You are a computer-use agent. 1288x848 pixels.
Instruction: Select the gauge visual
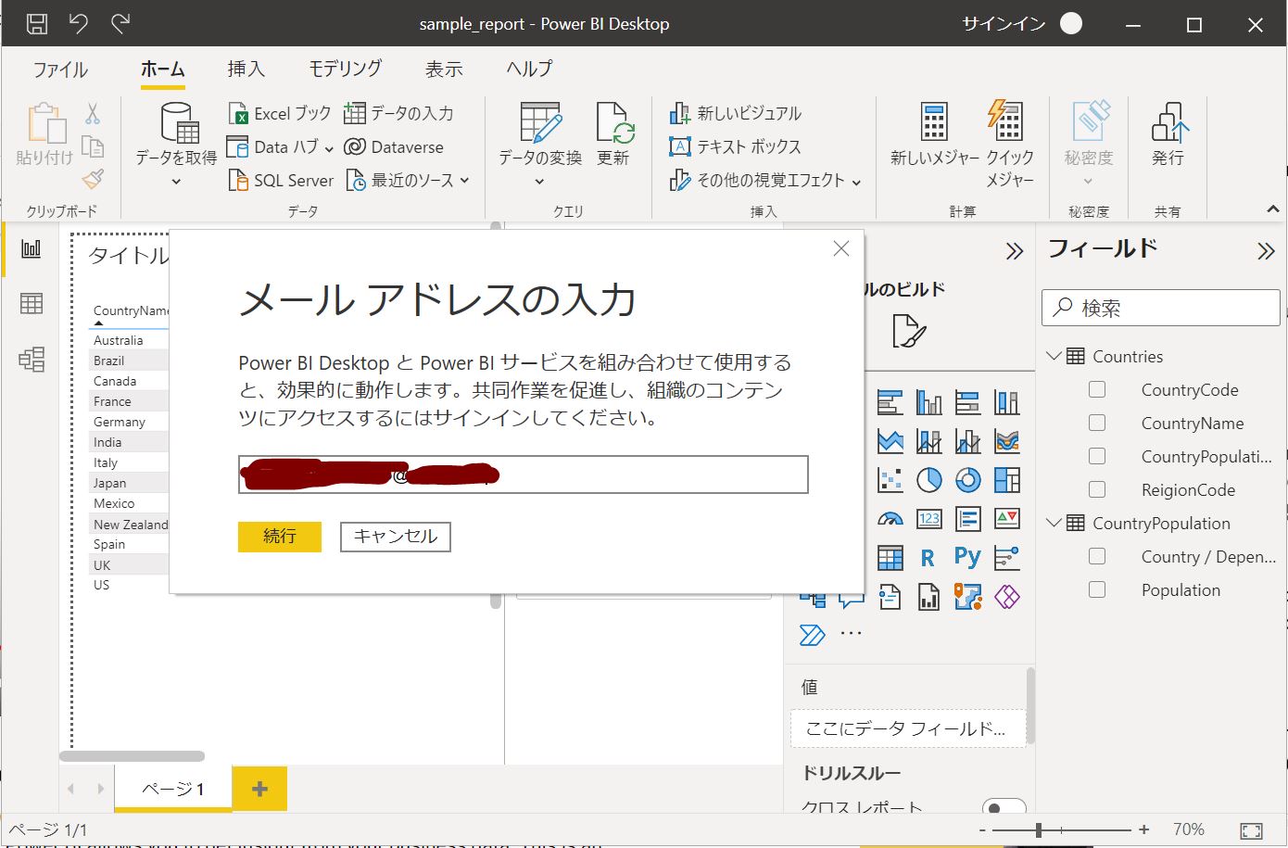(x=890, y=519)
